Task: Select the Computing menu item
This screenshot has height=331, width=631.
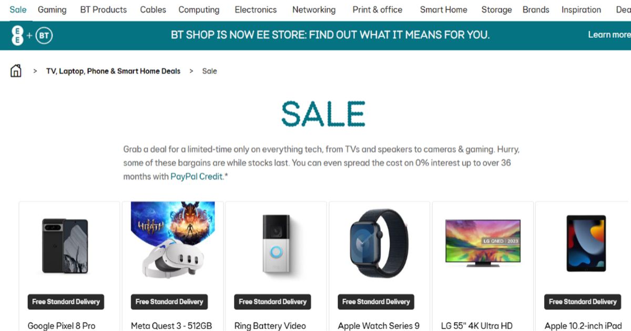Action: (x=199, y=9)
